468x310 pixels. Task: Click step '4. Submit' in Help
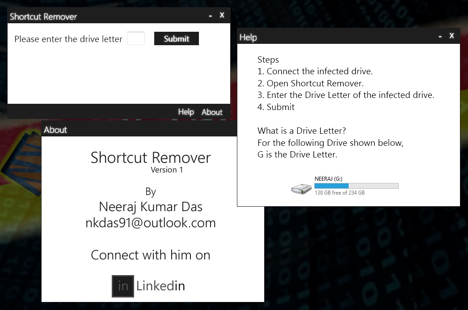(276, 107)
